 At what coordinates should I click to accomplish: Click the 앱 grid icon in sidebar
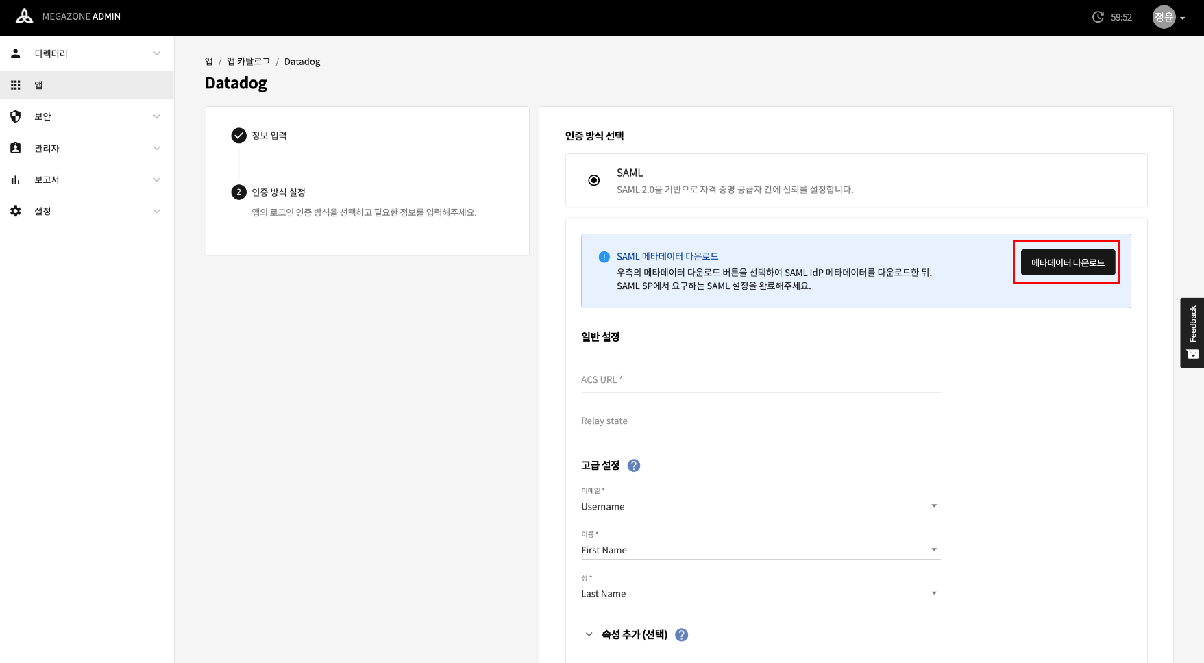[16, 85]
